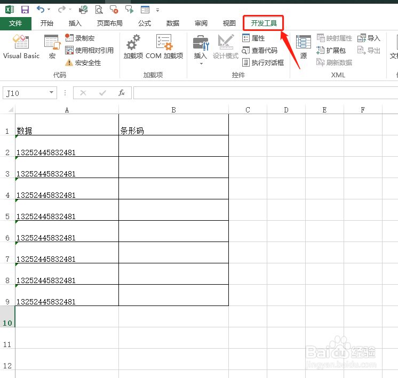Click 查看代码 view code button

click(x=259, y=50)
